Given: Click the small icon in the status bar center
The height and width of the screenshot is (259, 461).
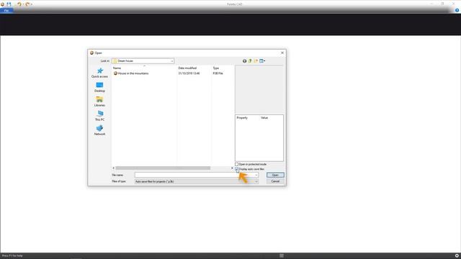Looking at the screenshot, I should point(282,256).
